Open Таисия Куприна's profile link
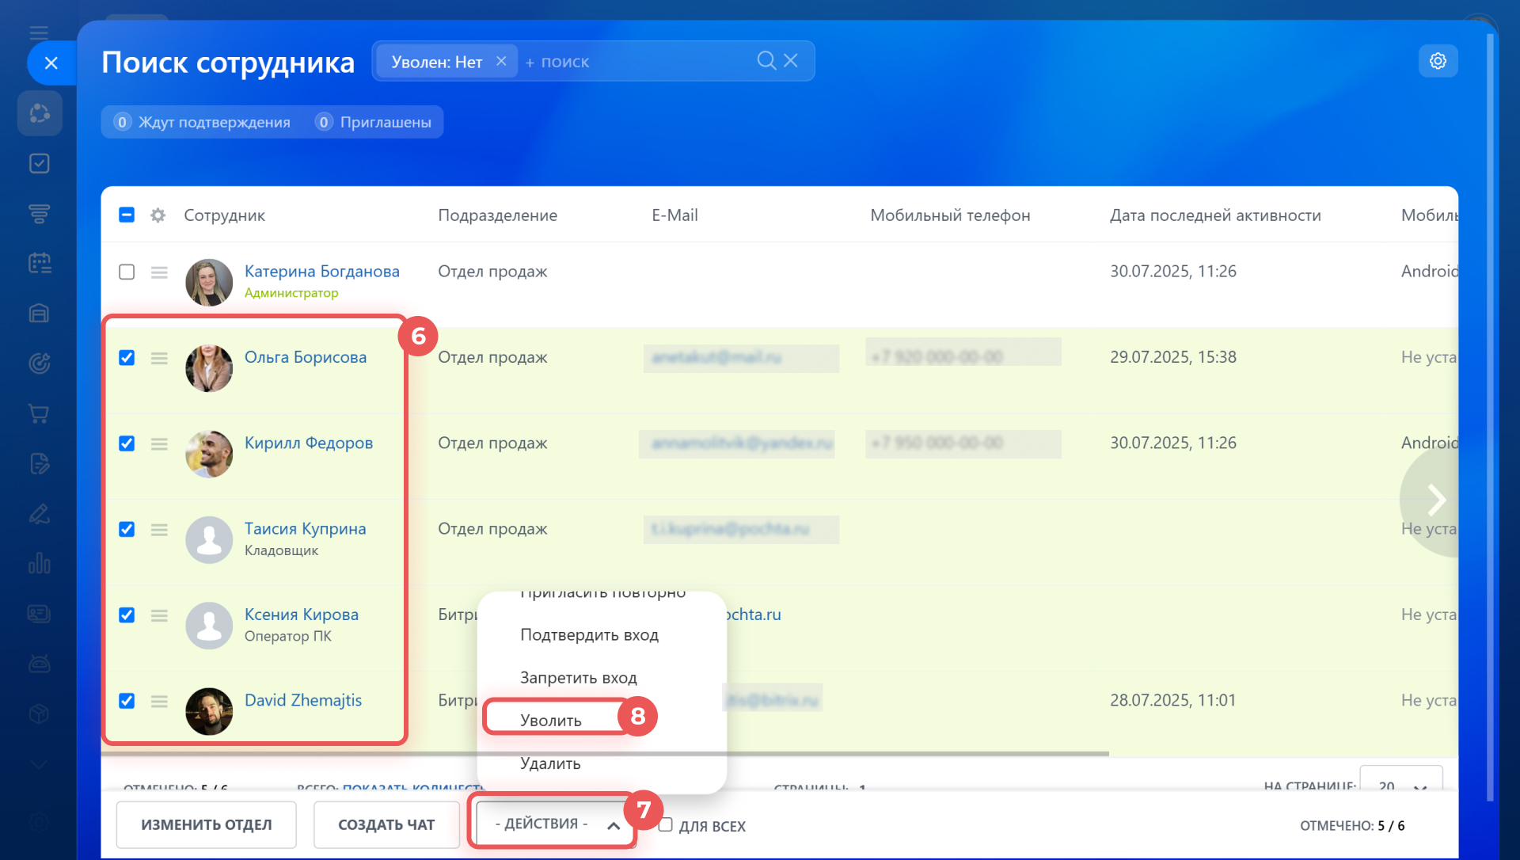This screenshot has height=860, width=1520. point(305,528)
